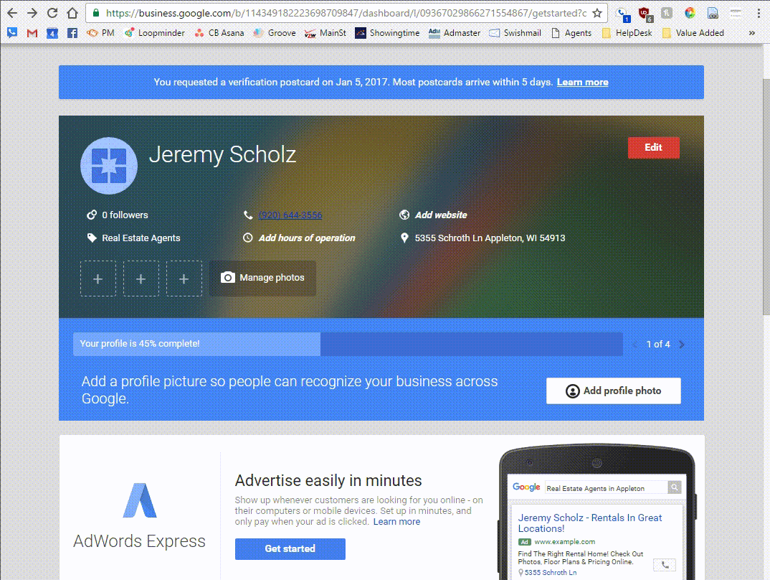Open the Showingtime bookmark
Screen dimensions: 770x580
coord(387,33)
